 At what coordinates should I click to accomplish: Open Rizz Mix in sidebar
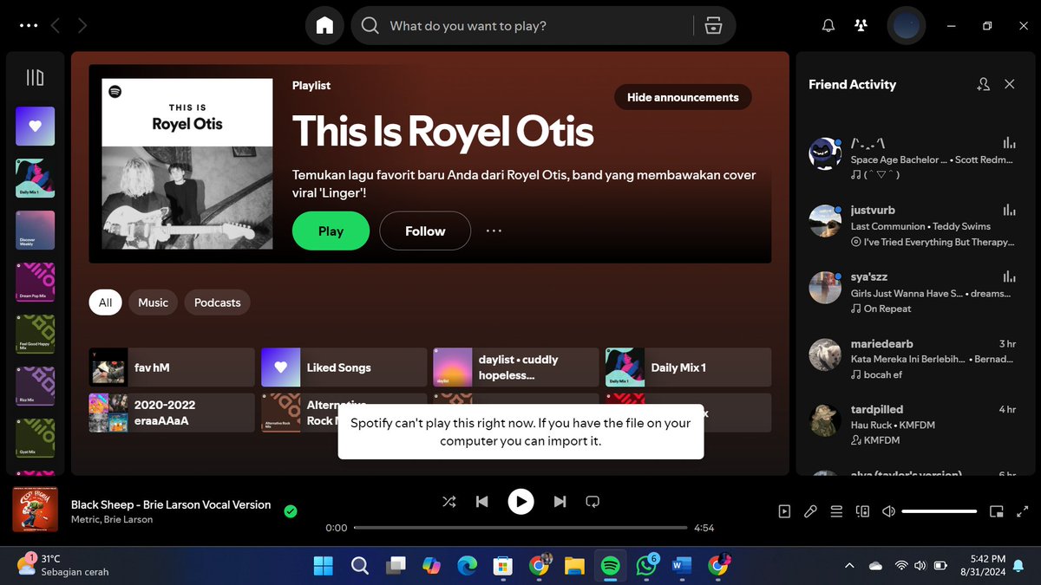(x=35, y=386)
